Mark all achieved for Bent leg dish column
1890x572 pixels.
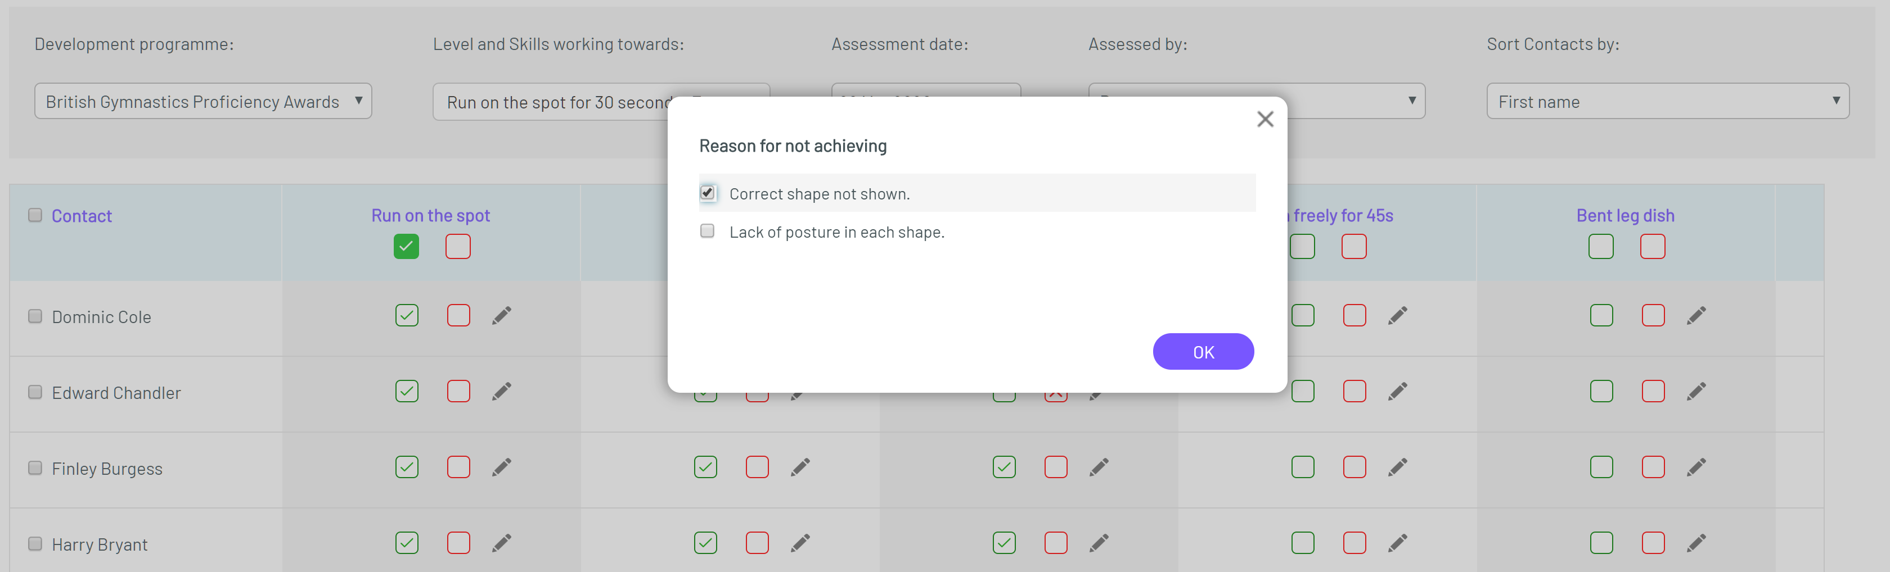[1601, 247]
